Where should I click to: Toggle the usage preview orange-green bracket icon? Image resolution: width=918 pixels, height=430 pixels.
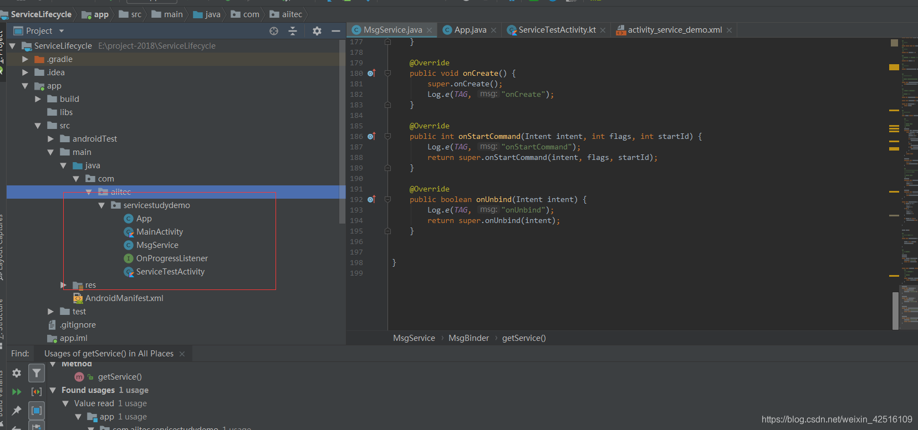pyautogui.click(x=37, y=392)
